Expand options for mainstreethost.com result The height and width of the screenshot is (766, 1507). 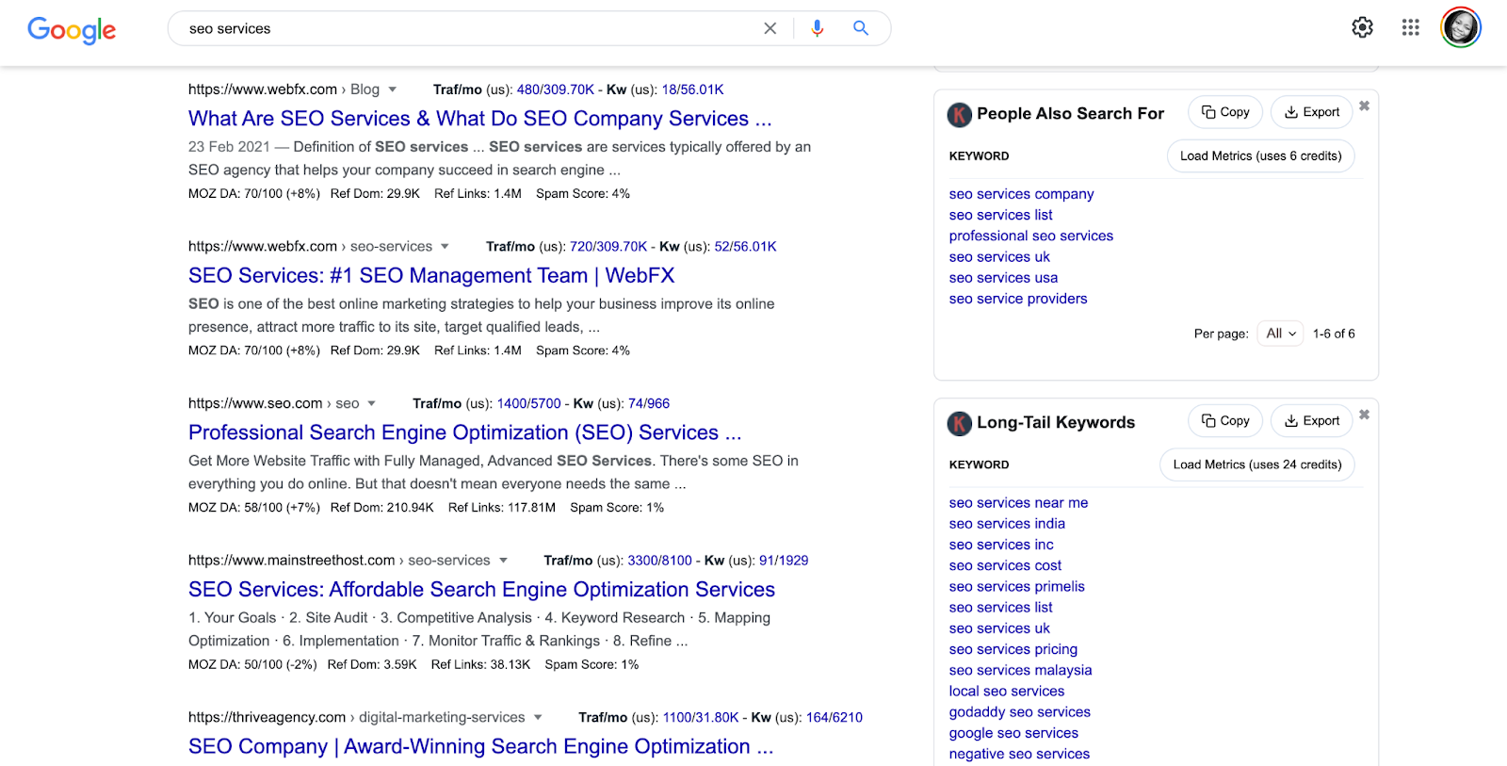coord(503,561)
